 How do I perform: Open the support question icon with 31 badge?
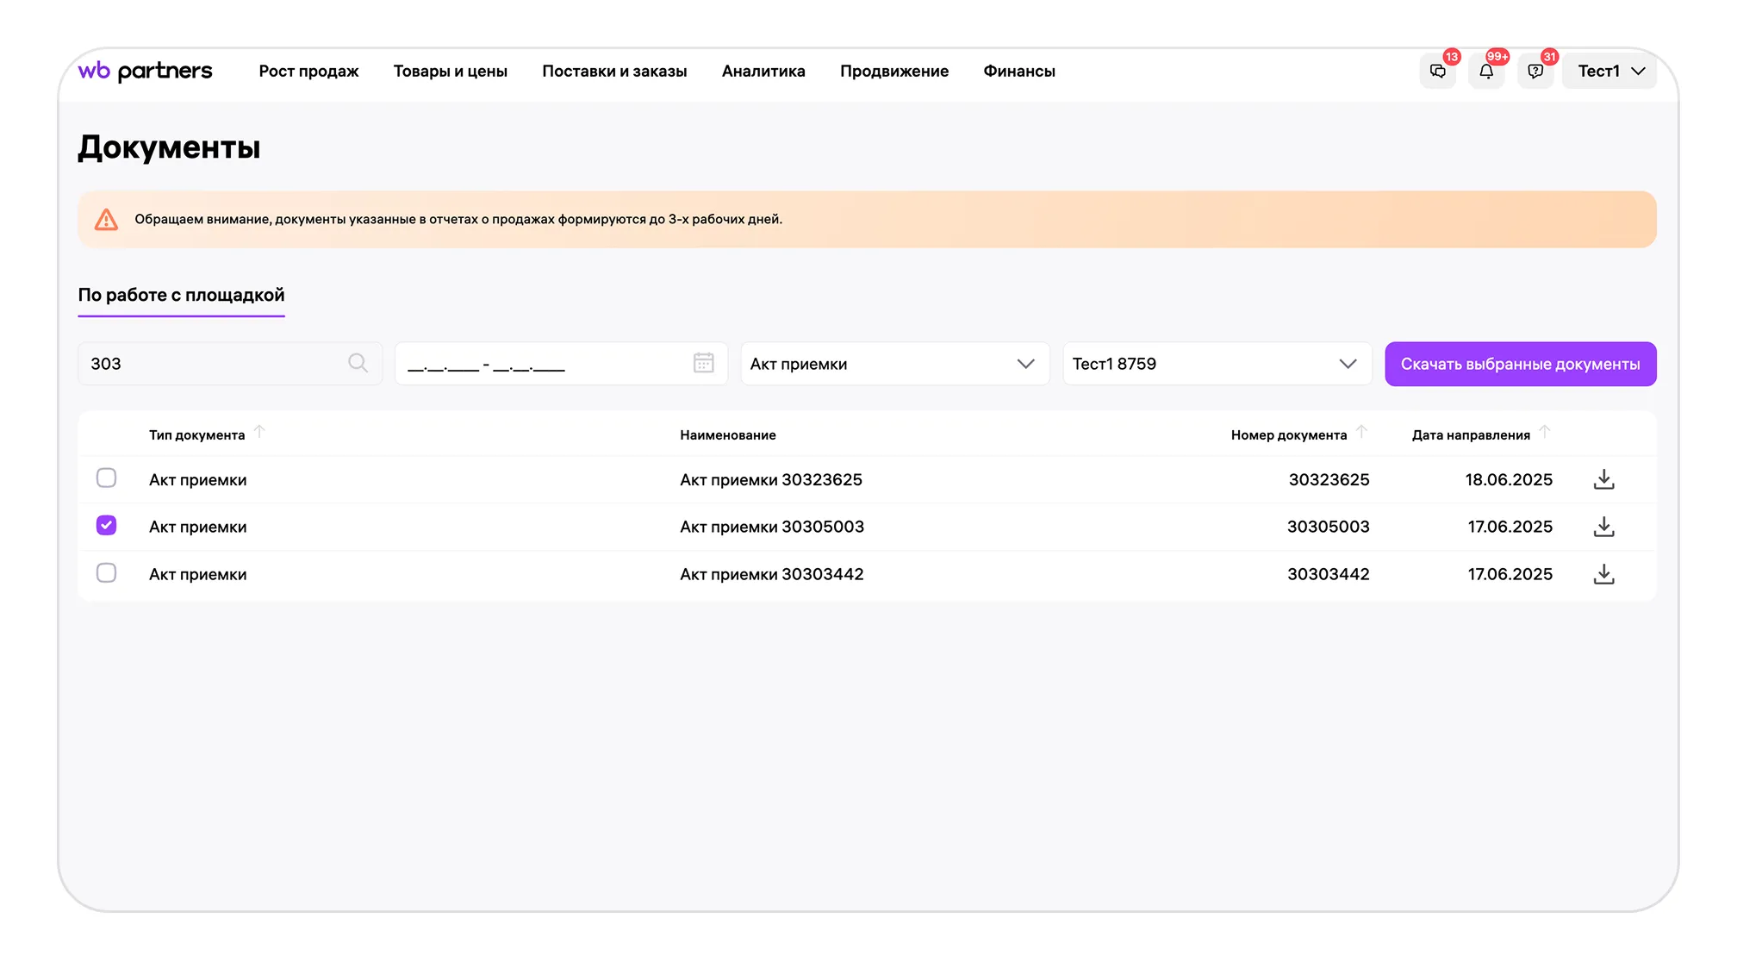click(1535, 72)
